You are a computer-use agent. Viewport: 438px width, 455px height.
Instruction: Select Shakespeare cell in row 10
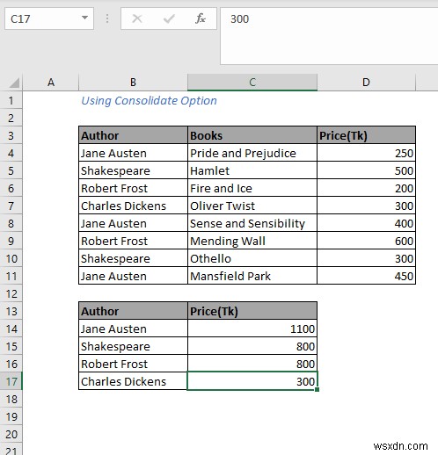tap(133, 258)
